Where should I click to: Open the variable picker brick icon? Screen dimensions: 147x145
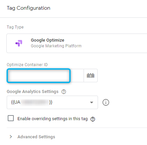pyautogui.click(x=91, y=76)
